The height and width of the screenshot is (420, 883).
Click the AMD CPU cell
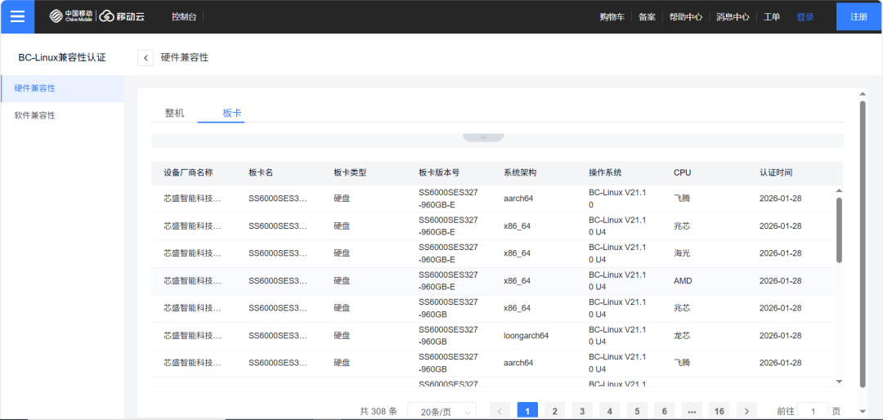tap(683, 280)
